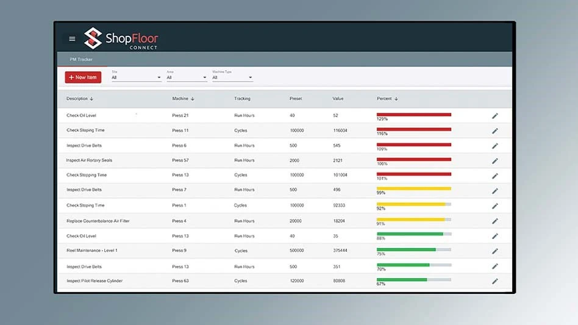The image size is (578, 325).
Task: Edit the Reel Maintenance - Level 1 row
Action: (x=495, y=251)
